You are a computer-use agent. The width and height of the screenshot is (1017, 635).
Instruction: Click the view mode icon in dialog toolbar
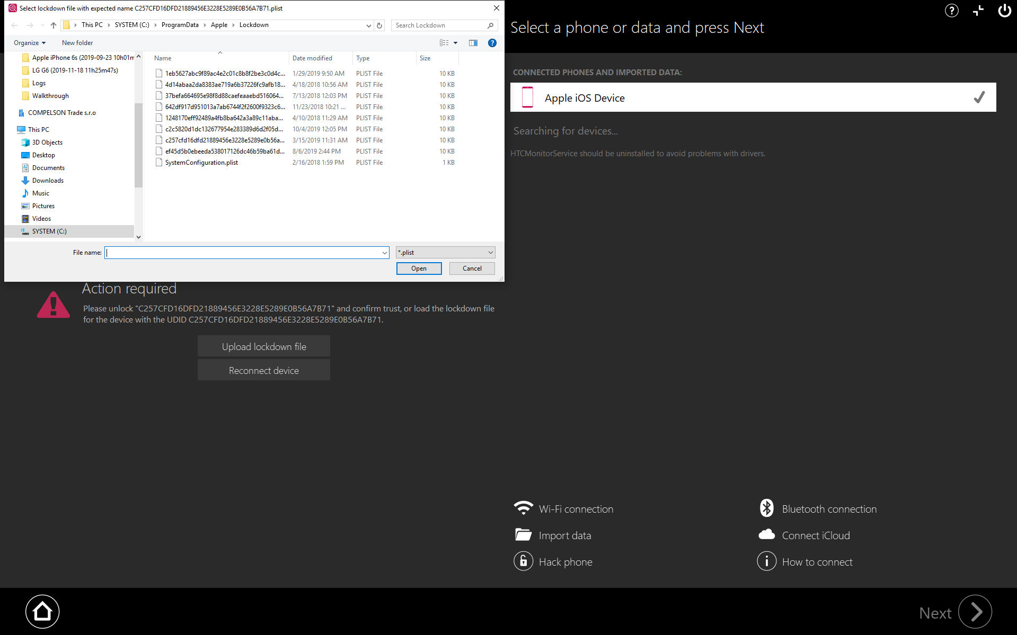pos(444,43)
